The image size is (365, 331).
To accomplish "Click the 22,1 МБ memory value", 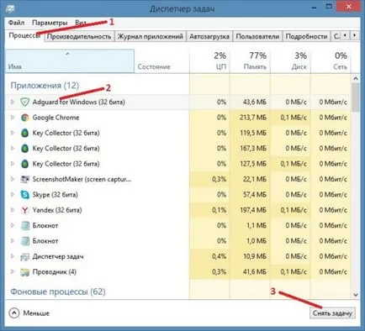I will [255, 179].
